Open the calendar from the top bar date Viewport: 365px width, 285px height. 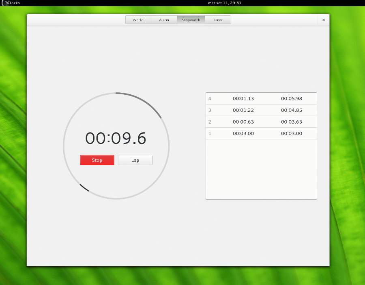pyautogui.click(x=225, y=3)
